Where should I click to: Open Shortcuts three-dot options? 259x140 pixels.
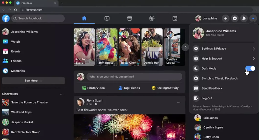pyautogui.click(x=62, y=94)
